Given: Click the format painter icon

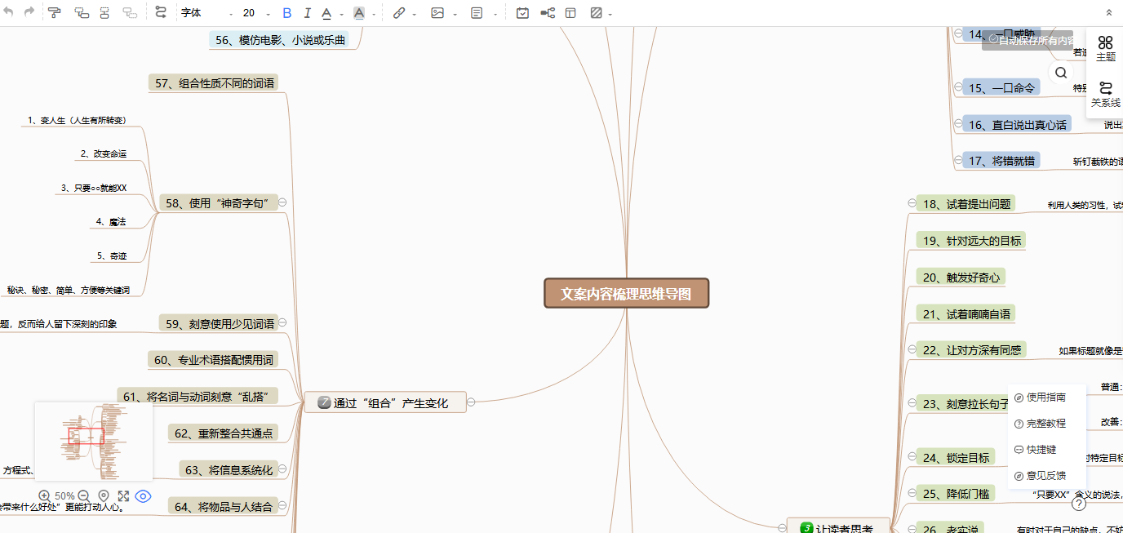Looking at the screenshot, I should (55, 13).
